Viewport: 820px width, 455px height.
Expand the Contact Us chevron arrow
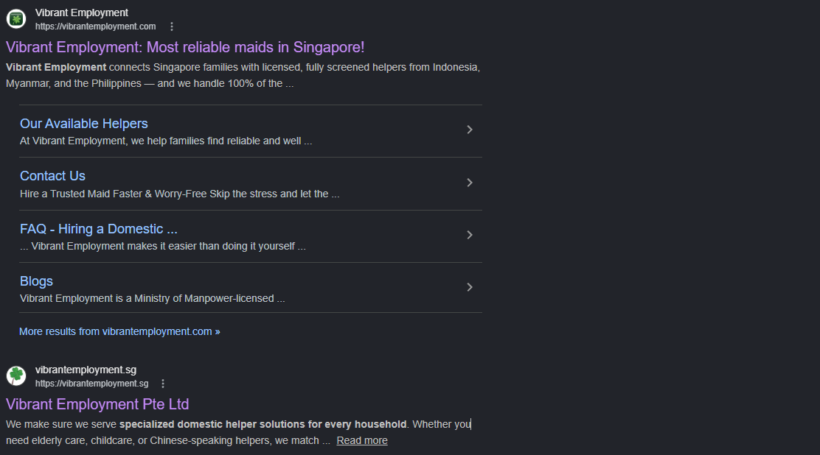(x=470, y=183)
